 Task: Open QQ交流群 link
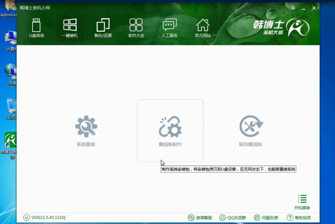(233, 218)
